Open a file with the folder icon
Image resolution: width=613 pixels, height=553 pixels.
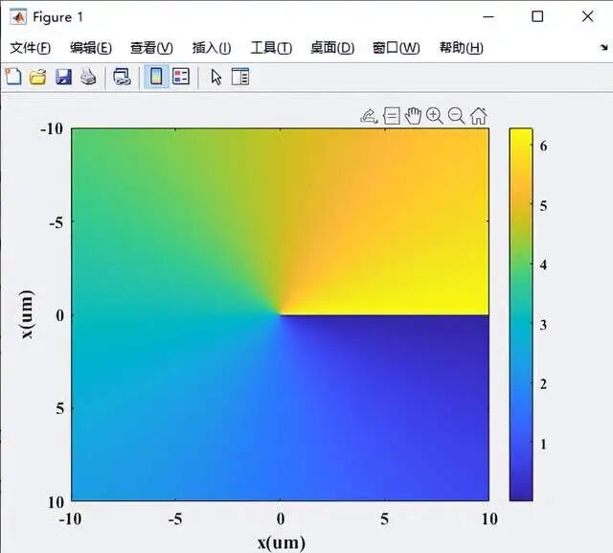[38, 78]
